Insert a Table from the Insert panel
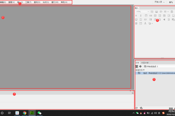Viewport: 175px width, 116px height. point(172,12)
